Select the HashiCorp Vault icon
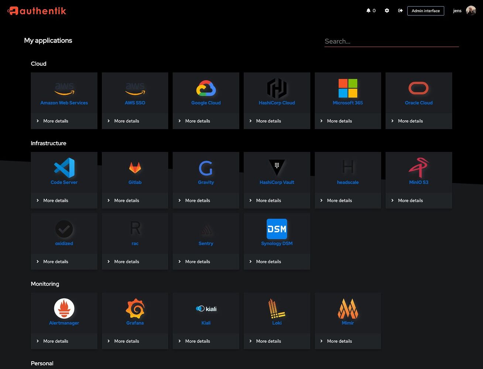This screenshot has width=483, height=369. coord(277,167)
